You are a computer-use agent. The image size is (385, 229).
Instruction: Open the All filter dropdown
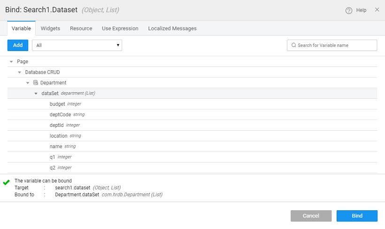click(x=77, y=45)
